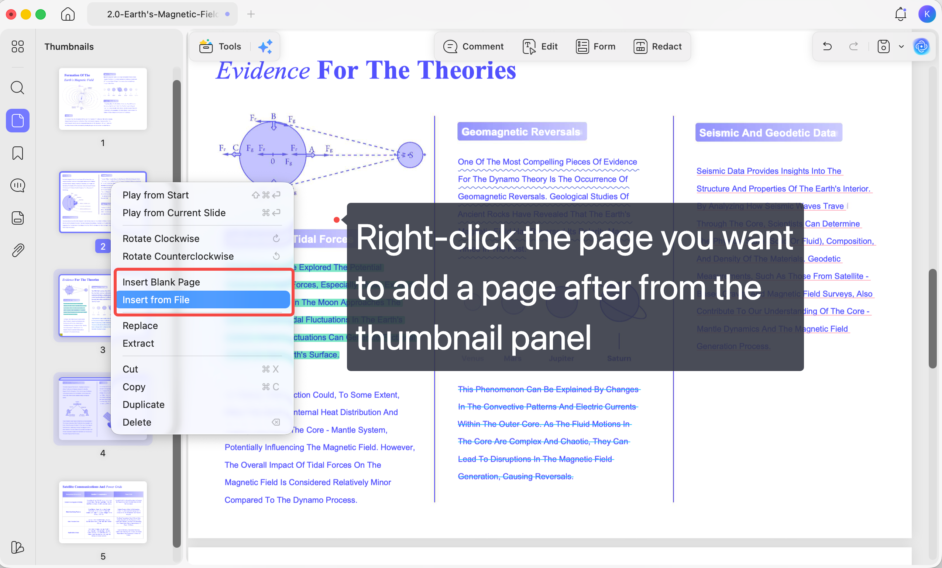942x568 pixels.
Task: Switch to Redact mode
Action: pos(657,46)
